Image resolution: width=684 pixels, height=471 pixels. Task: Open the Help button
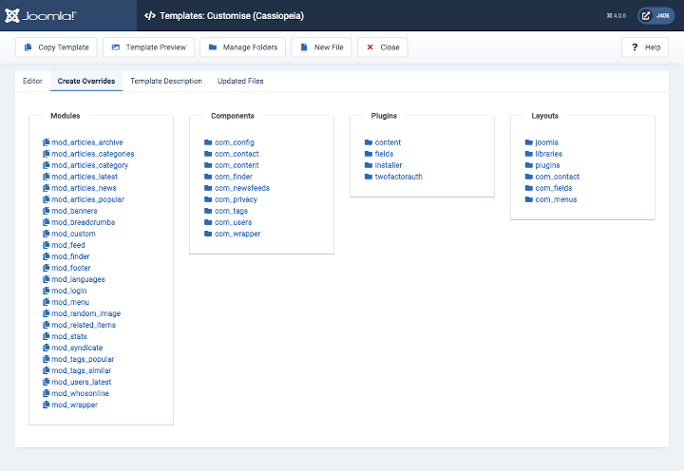[x=645, y=47]
